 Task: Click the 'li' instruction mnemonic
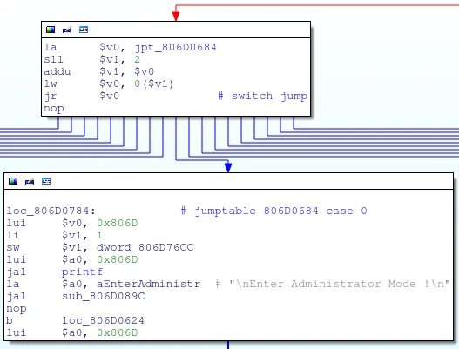click(x=12, y=235)
